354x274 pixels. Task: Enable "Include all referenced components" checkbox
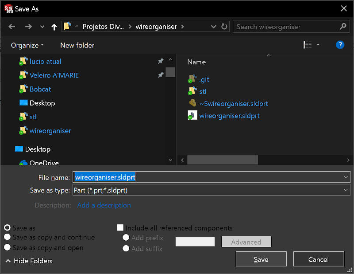pyautogui.click(x=120, y=228)
